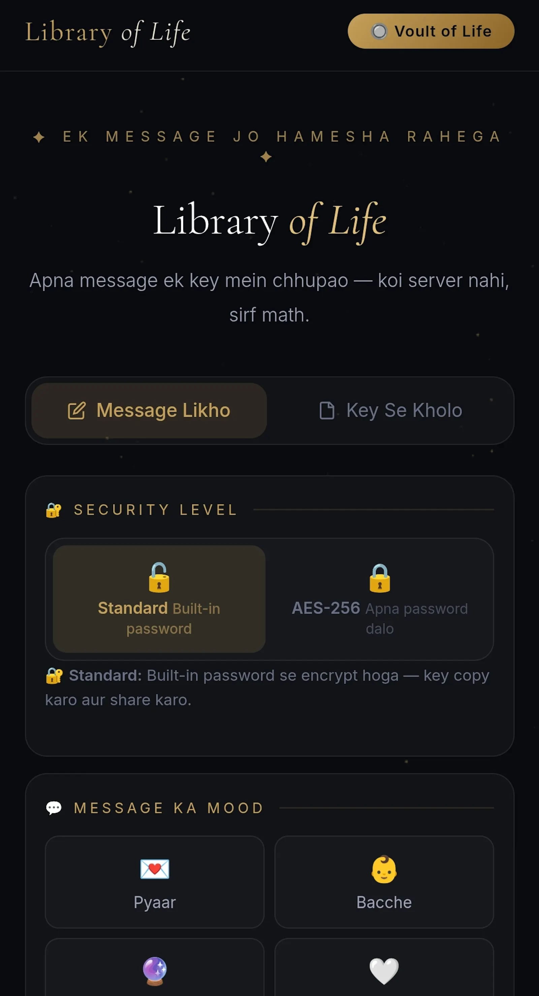Choose the Pyaar mood card
The height and width of the screenshot is (996, 539).
(155, 882)
